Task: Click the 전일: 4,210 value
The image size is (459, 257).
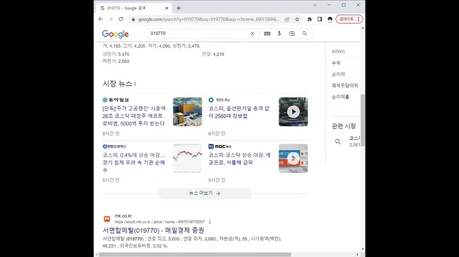Action: [213, 54]
